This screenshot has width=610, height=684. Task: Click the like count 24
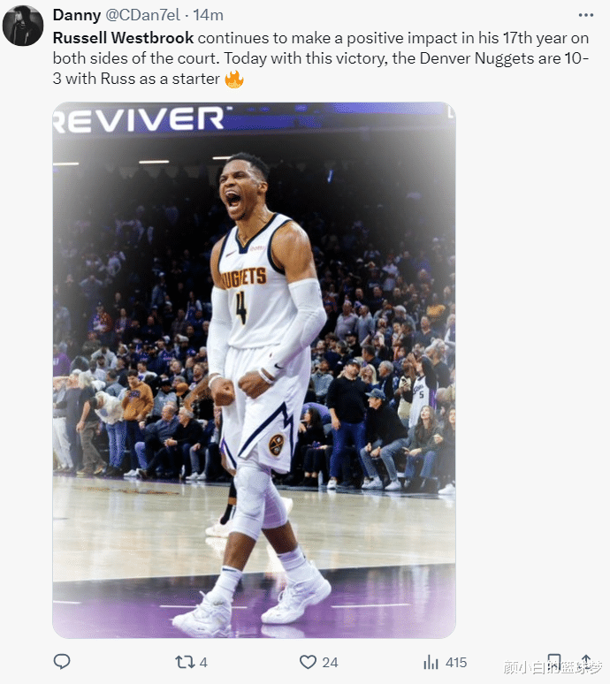coord(330,663)
